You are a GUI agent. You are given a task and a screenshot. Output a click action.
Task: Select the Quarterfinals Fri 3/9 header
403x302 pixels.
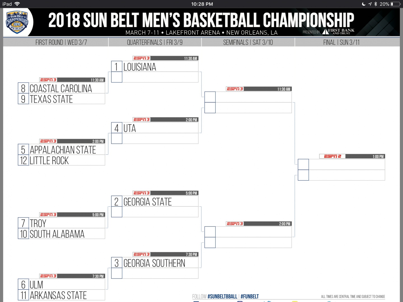155,43
